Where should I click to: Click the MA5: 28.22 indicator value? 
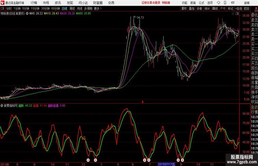[36, 14]
